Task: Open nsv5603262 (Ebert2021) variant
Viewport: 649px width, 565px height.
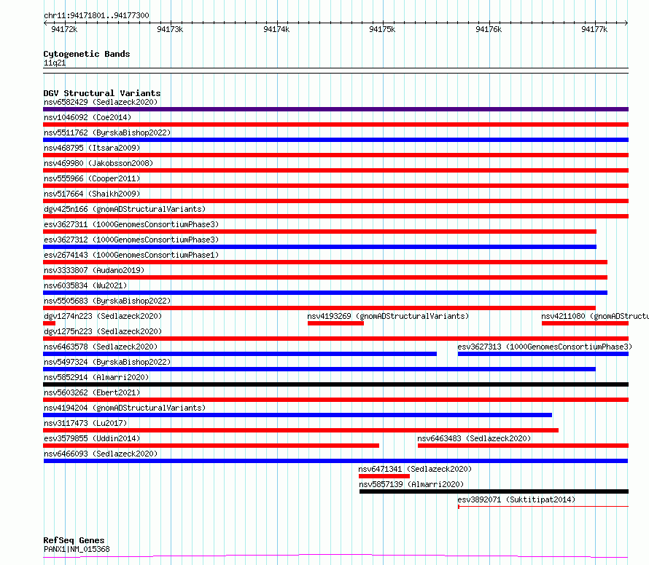Action: (x=92, y=392)
